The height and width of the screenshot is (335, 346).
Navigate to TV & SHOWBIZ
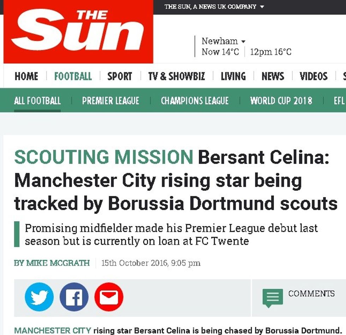pyautogui.click(x=178, y=76)
